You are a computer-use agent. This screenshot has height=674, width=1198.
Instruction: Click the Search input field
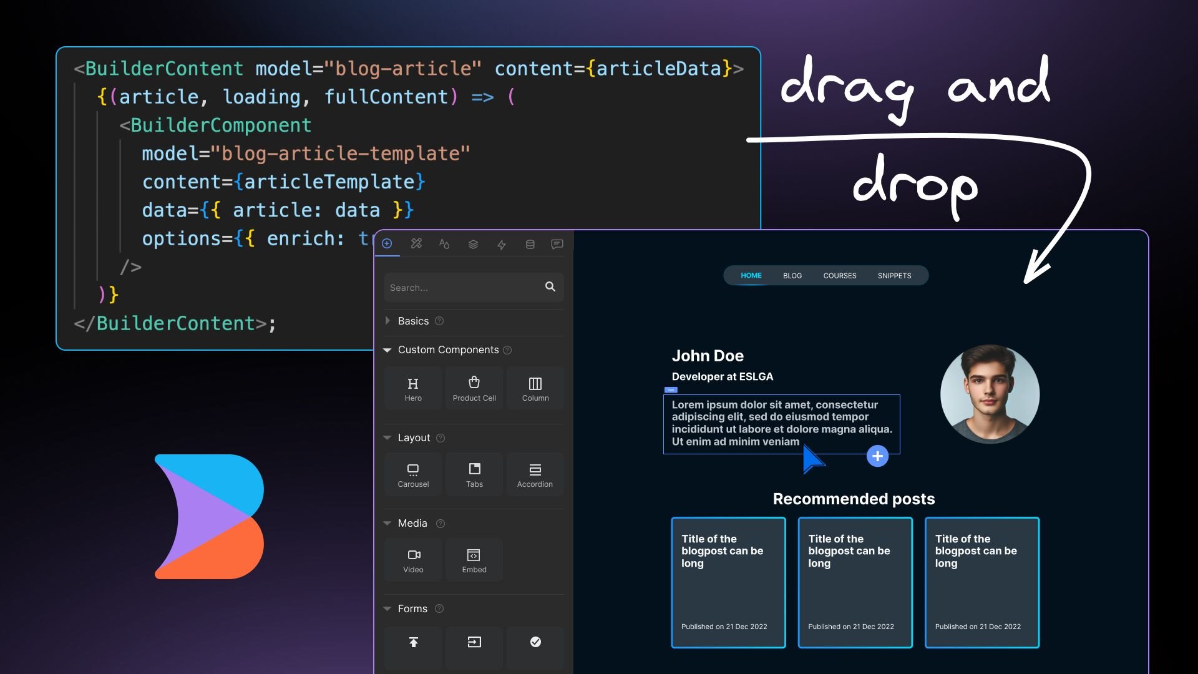(x=462, y=287)
